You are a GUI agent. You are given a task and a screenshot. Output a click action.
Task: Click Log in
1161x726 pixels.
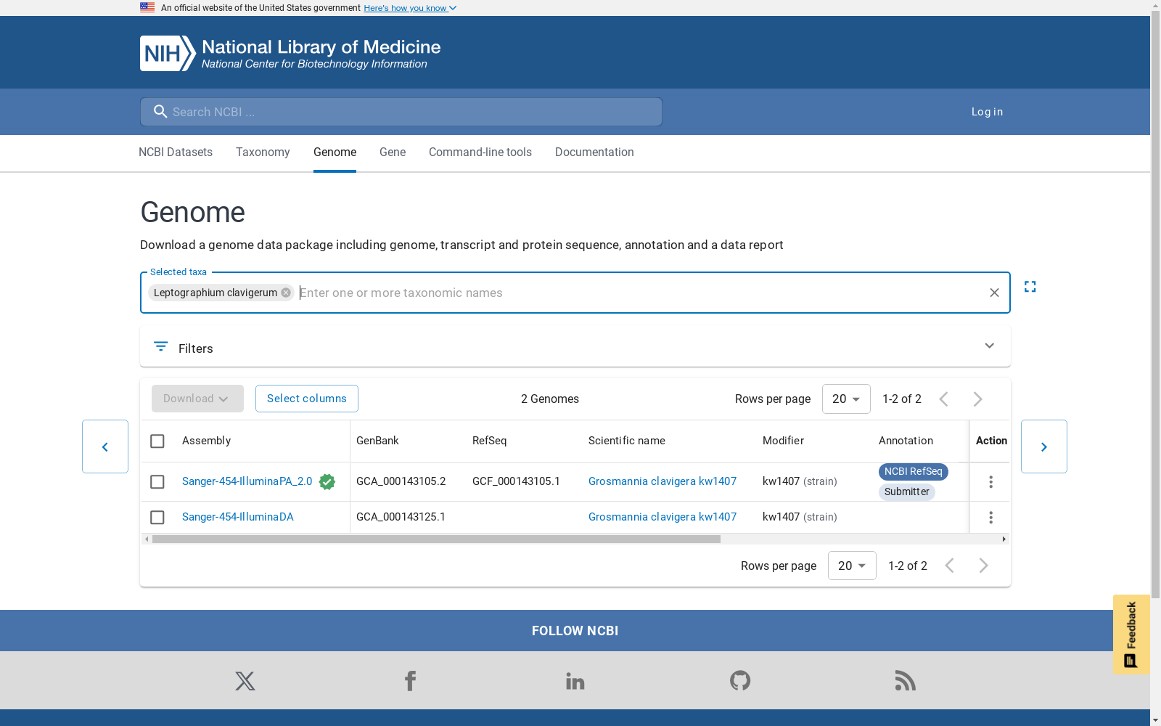987,112
